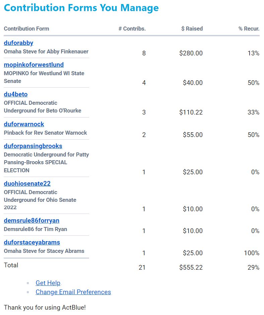Image resolution: width=264 pixels, height=315 pixels.
Task: Click the Get Help link
Action: [48, 283]
